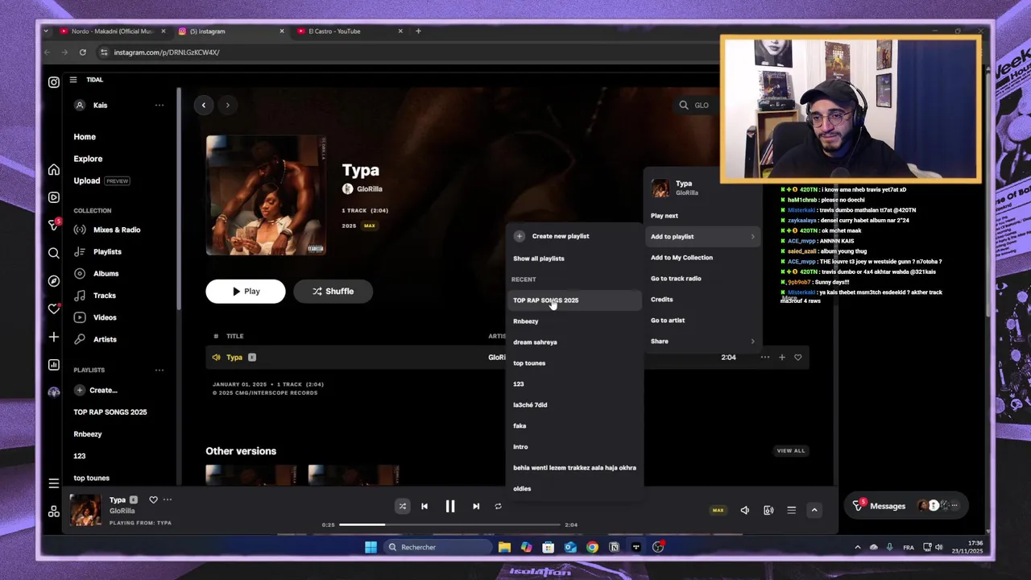Screen dimensions: 1031x580
Task: Click the TIDAL search field
Action: [697, 105]
